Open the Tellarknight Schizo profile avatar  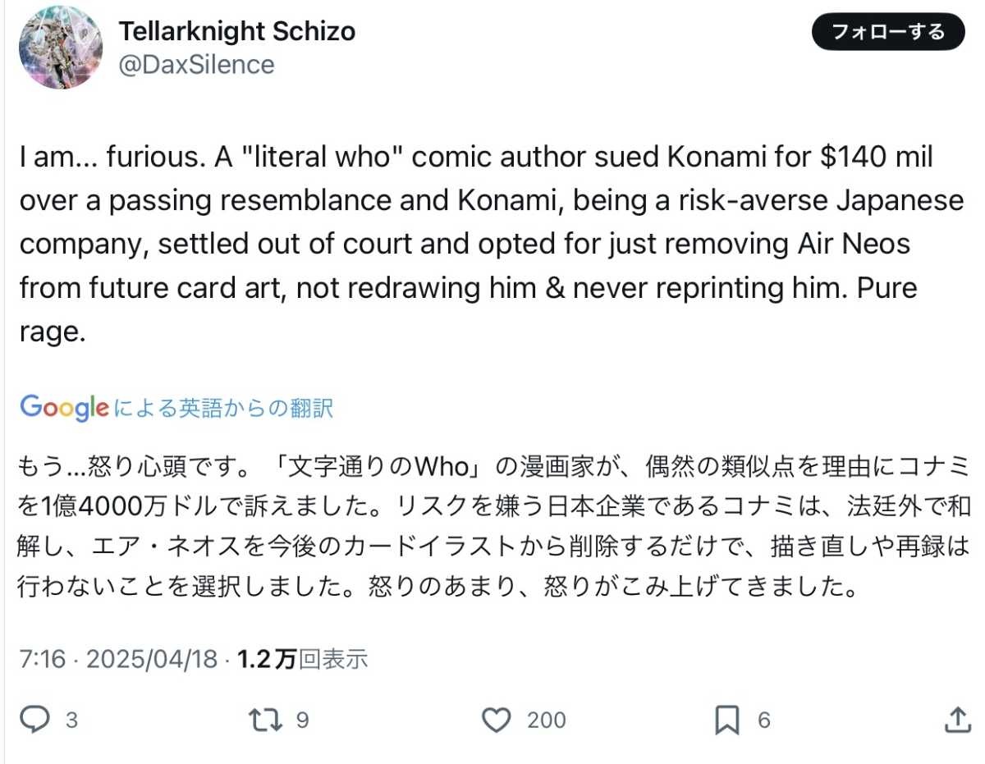tap(60, 48)
